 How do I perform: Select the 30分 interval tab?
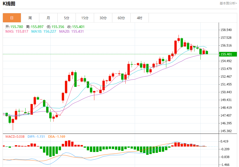pos(103,18)
